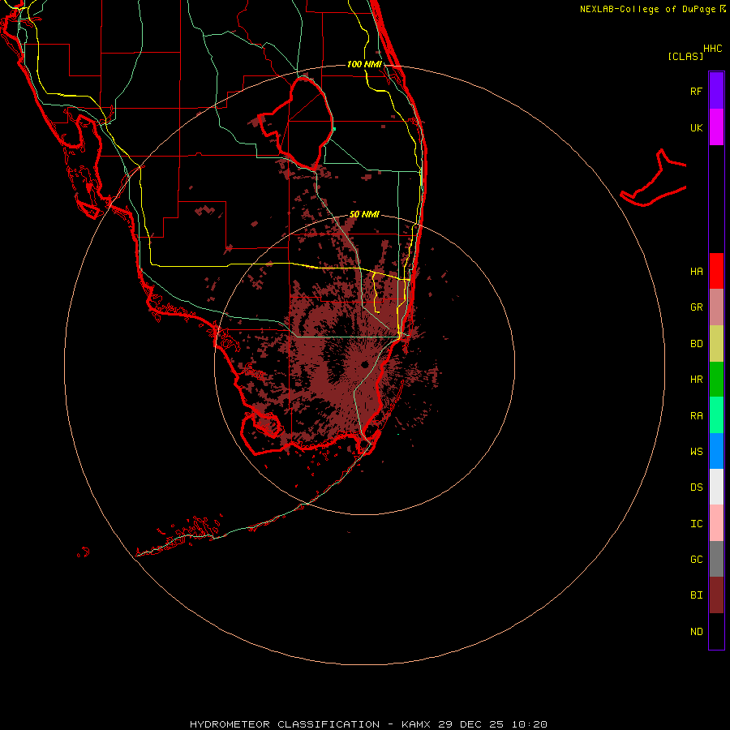The height and width of the screenshot is (730, 730).
Task: Click the WS blue legend swatch
Action: (716, 451)
